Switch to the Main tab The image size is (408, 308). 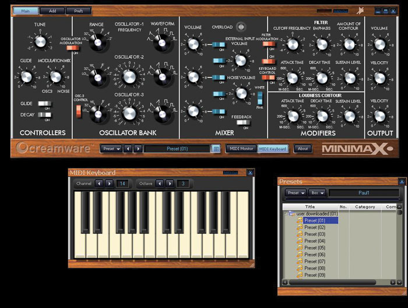pyautogui.click(x=26, y=11)
